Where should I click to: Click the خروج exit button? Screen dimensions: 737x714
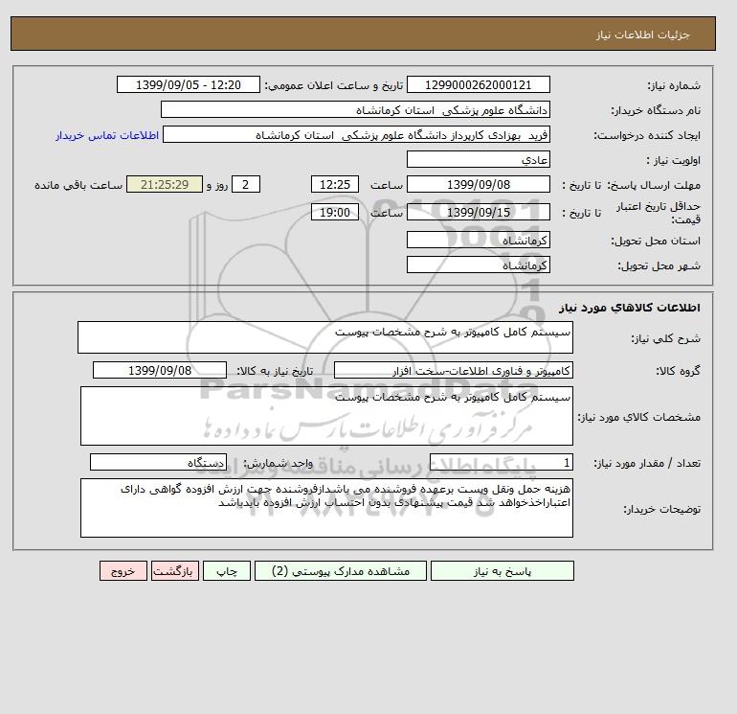pos(123,571)
